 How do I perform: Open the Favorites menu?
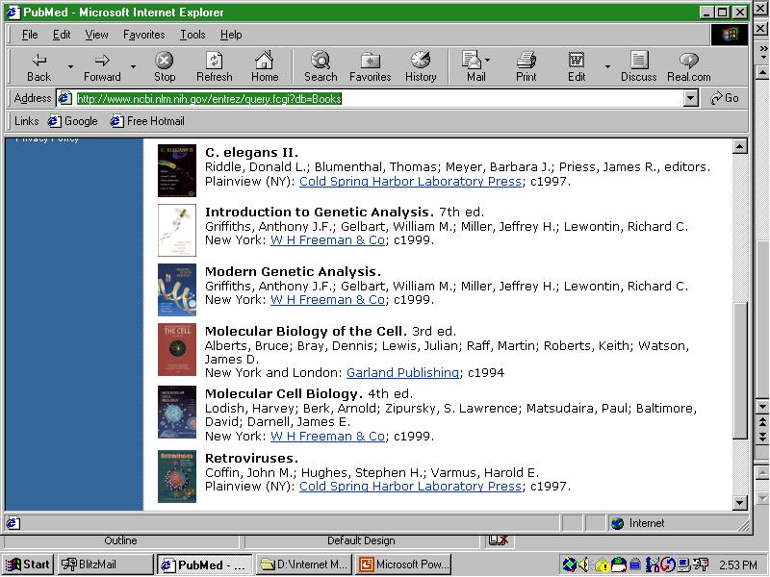click(x=143, y=35)
